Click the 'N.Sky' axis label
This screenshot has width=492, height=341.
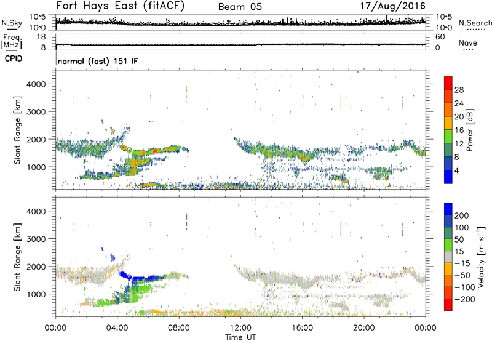[12, 23]
